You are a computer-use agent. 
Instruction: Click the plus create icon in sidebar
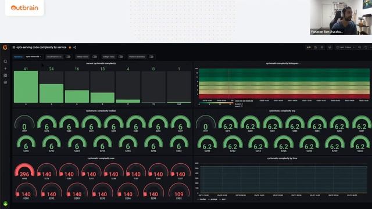coord(5,69)
